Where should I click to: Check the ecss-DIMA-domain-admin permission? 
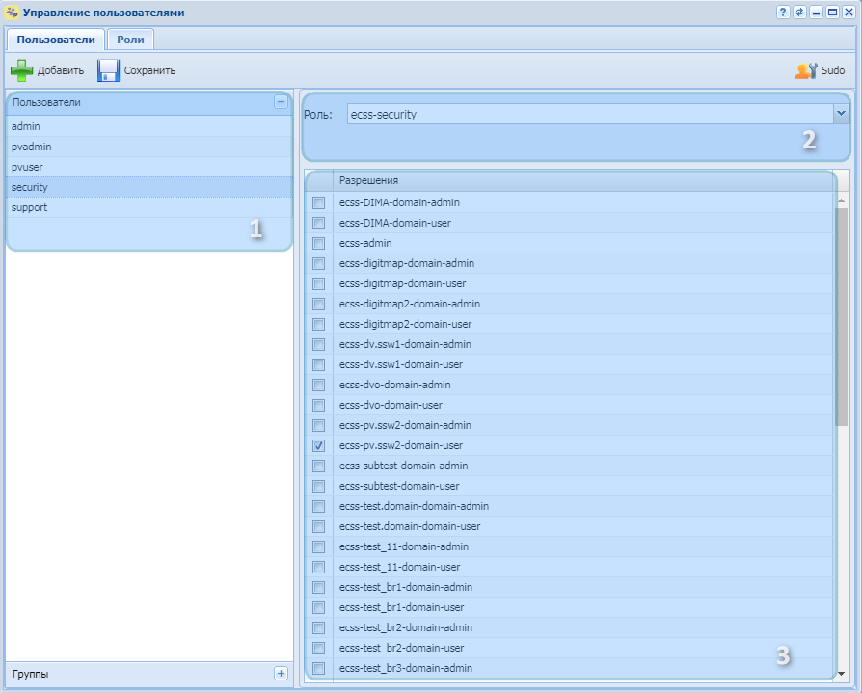click(x=318, y=202)
